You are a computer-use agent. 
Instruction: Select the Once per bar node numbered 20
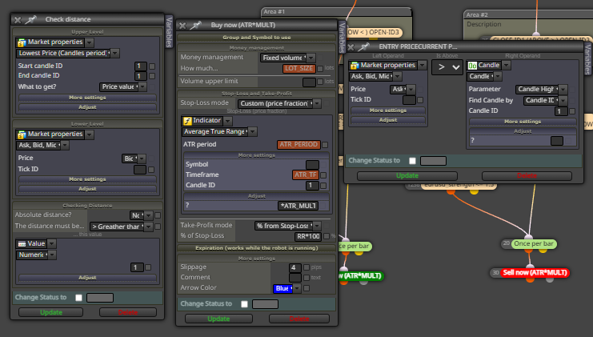point(534,244)
